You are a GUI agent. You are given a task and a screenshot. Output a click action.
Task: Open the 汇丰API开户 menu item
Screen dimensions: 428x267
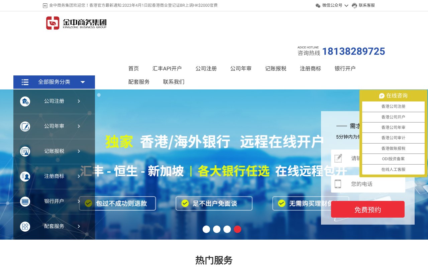pos(167,68)
